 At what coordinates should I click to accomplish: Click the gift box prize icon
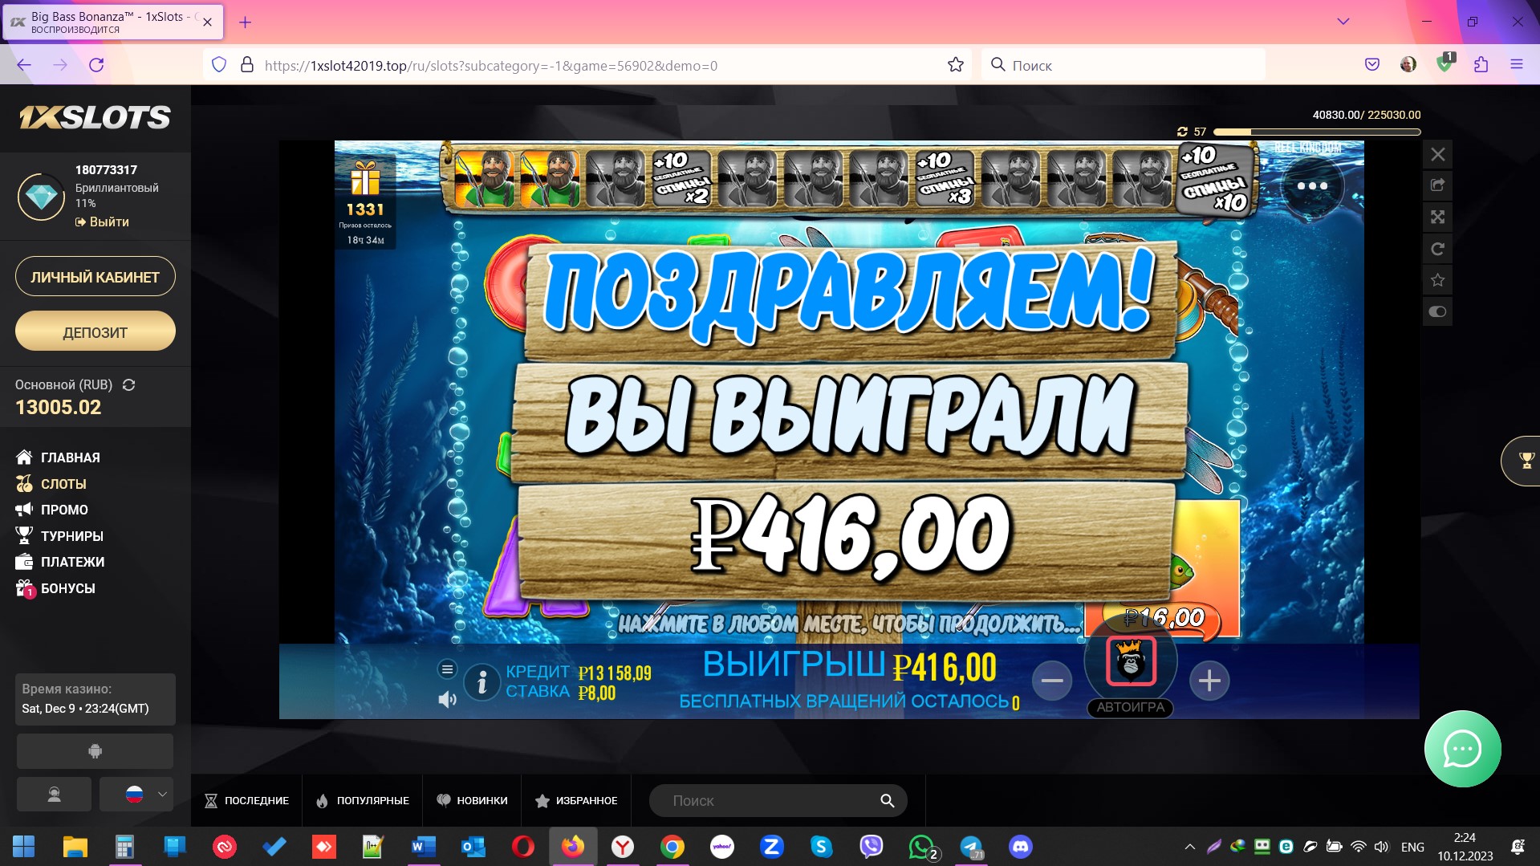click(x=365, y=179)
